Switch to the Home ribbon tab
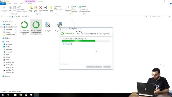The width and height of the screenshot is (172, 97). (x=9, y=4)
